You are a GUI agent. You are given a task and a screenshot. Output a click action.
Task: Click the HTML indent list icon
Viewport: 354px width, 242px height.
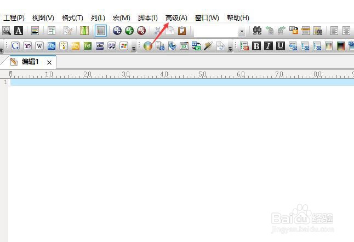click(293, 46)
